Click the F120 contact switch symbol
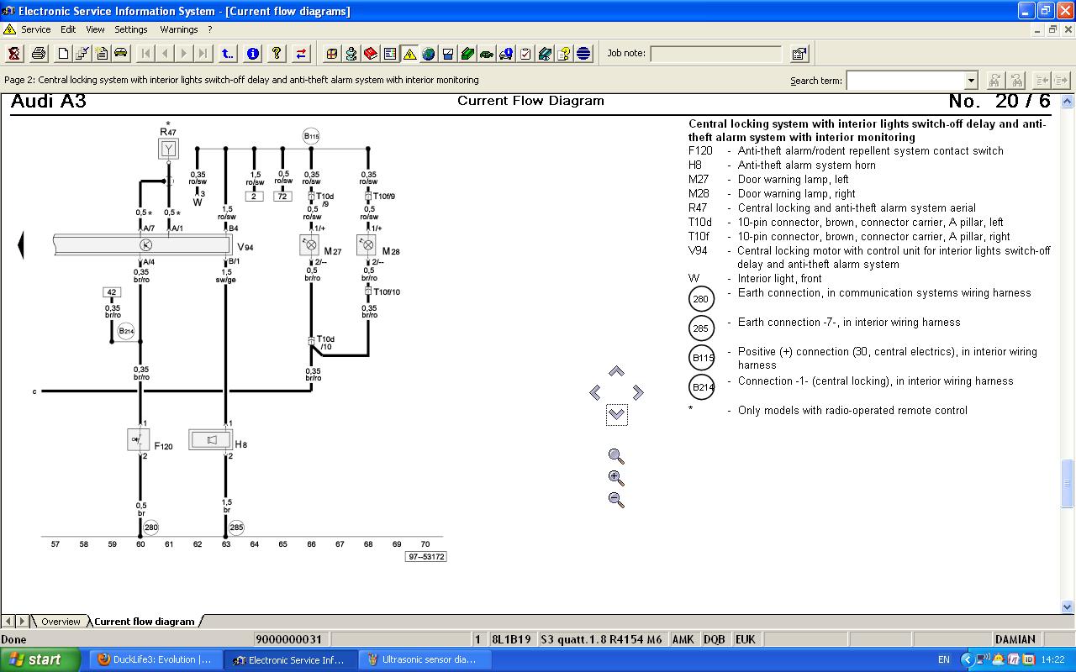 click(138, 439)
